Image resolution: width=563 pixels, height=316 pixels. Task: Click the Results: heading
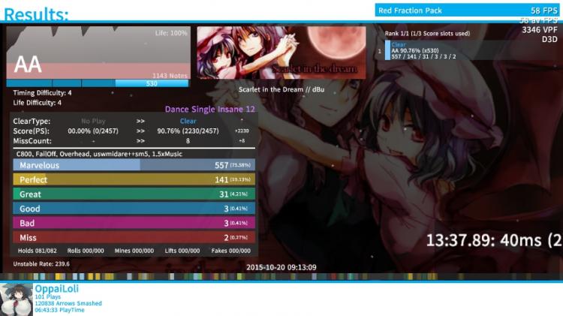click(x=36, y=15)
